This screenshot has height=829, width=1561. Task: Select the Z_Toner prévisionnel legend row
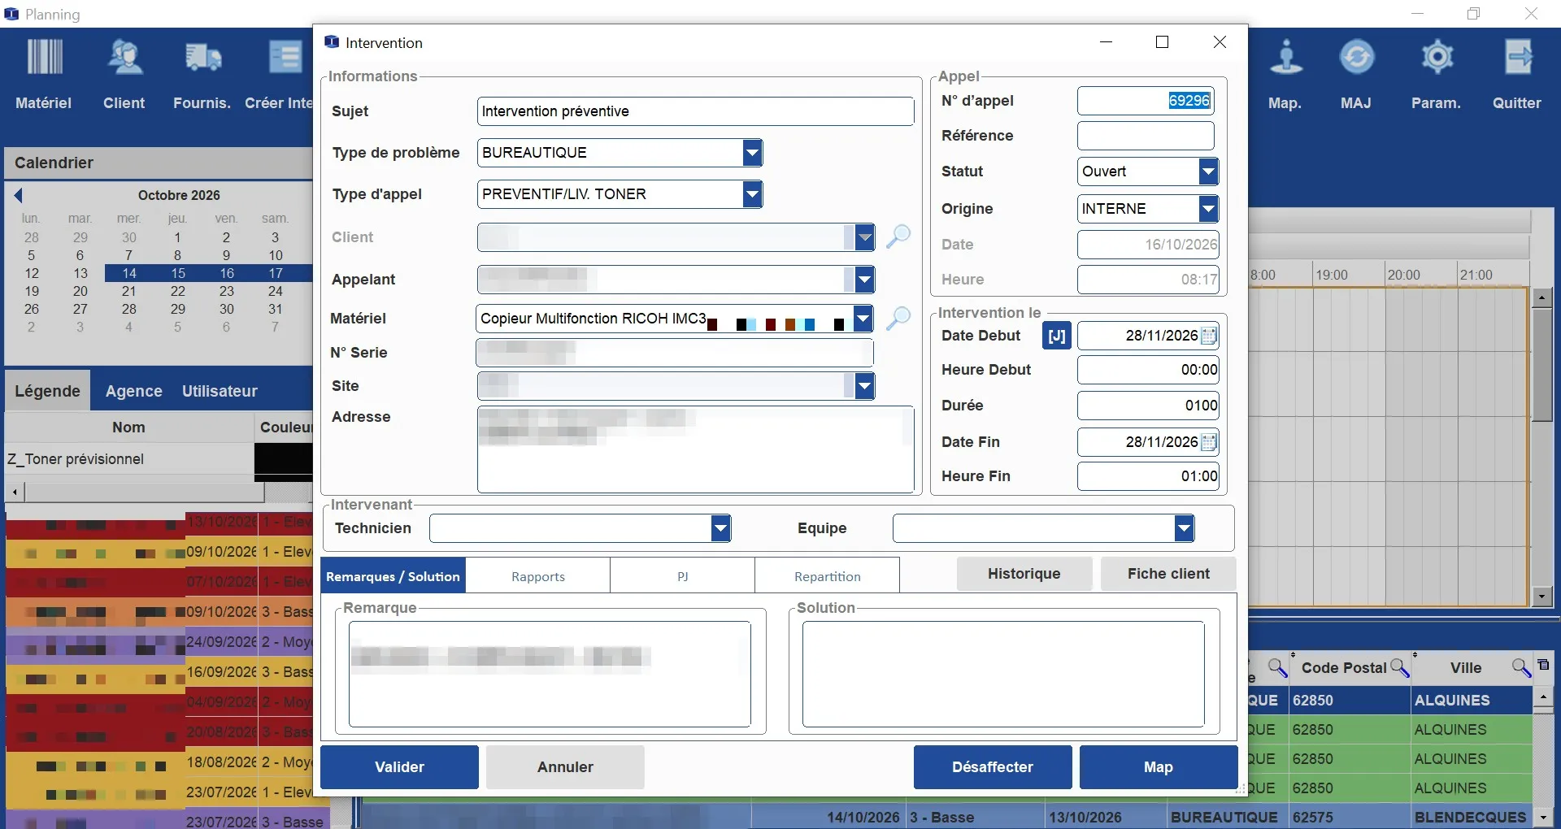(159, 459)
